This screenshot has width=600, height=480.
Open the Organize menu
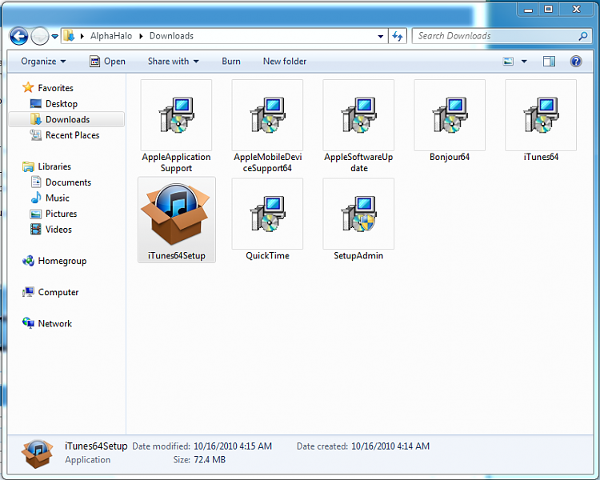tap(43, 62)
